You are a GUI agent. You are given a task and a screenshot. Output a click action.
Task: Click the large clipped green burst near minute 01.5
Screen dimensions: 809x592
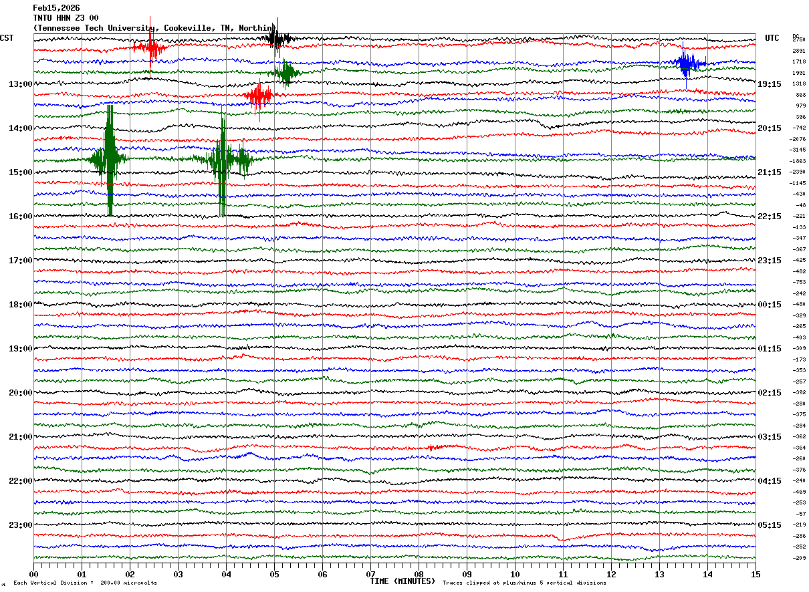(109, 159)
